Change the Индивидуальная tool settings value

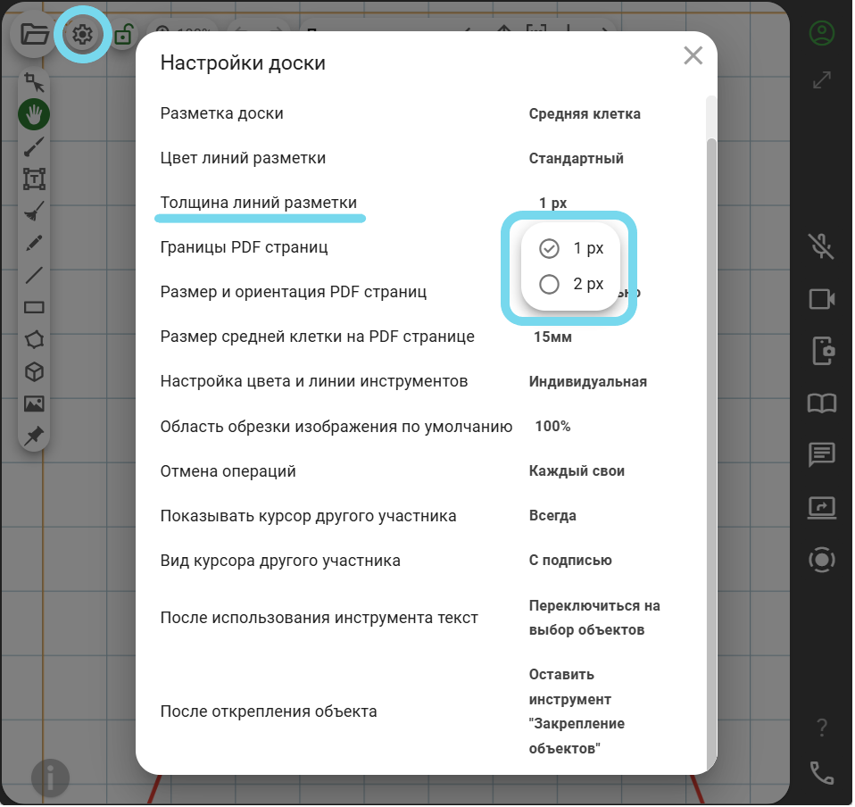coord(587,381)
